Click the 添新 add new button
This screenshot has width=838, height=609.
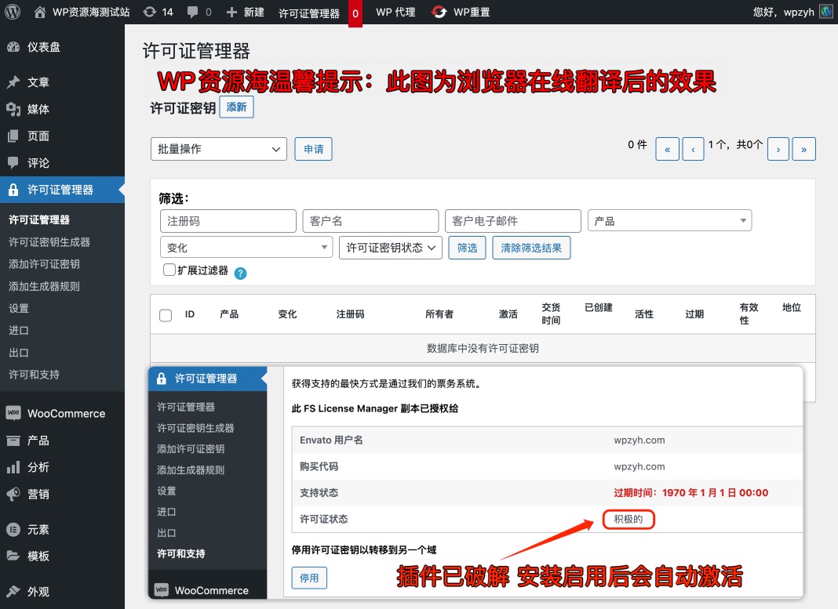point(237,107)
